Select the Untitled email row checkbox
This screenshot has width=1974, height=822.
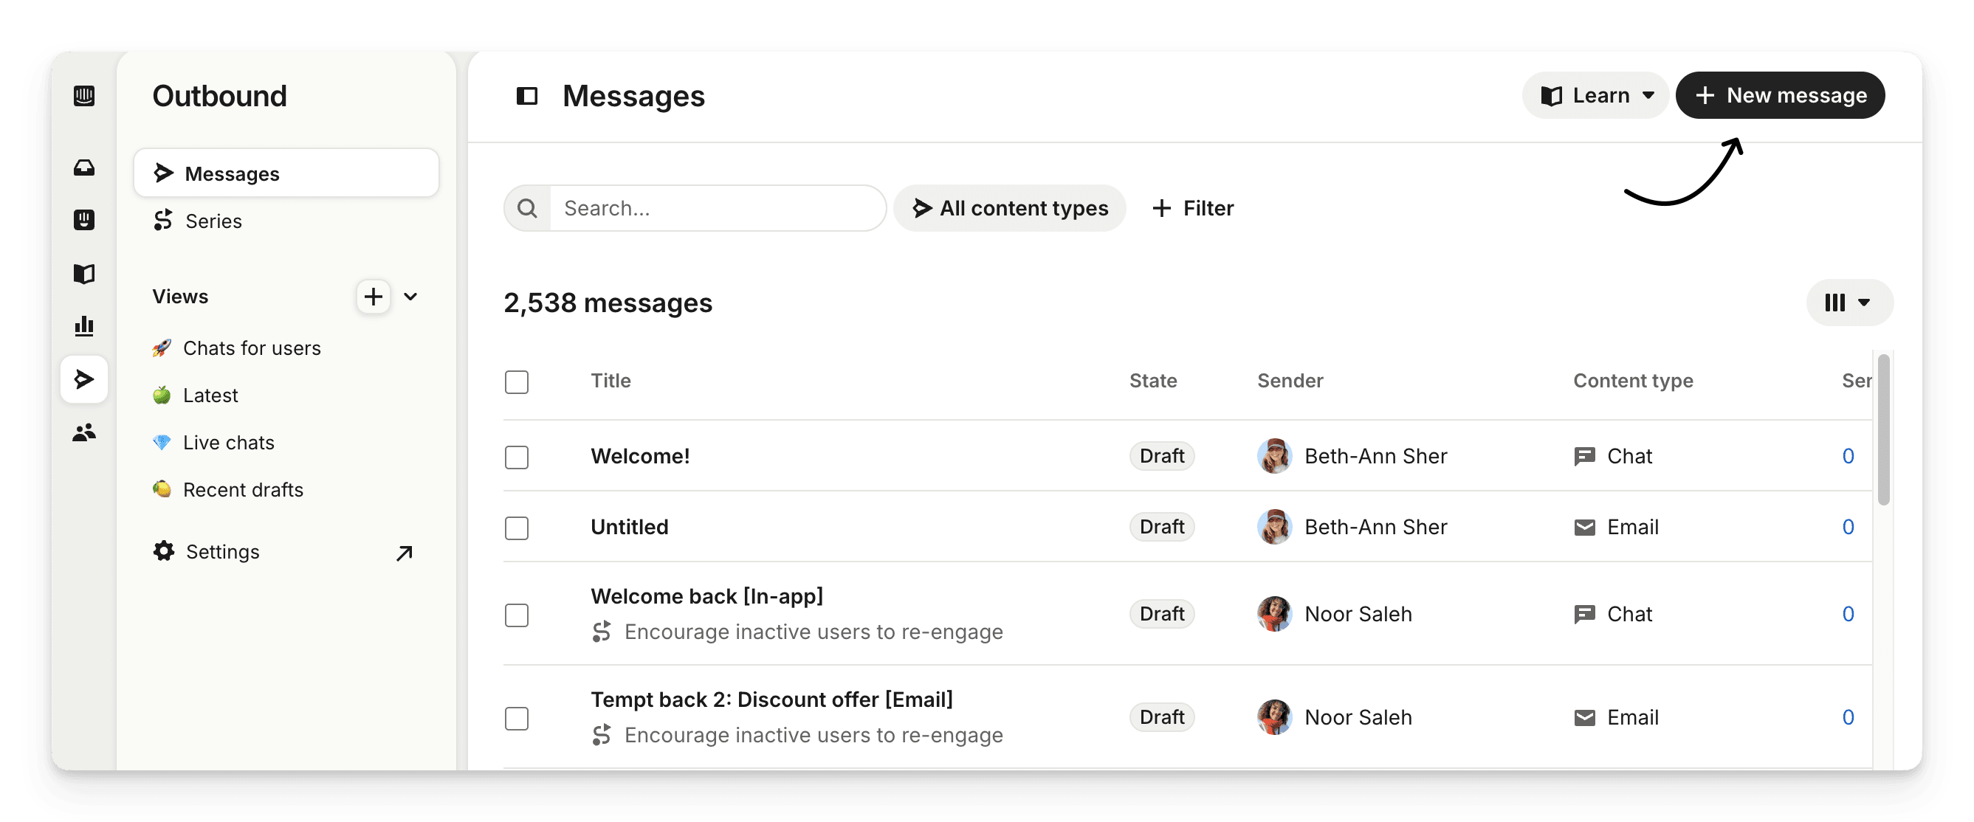pyautogui.click(x=517, y=528)
